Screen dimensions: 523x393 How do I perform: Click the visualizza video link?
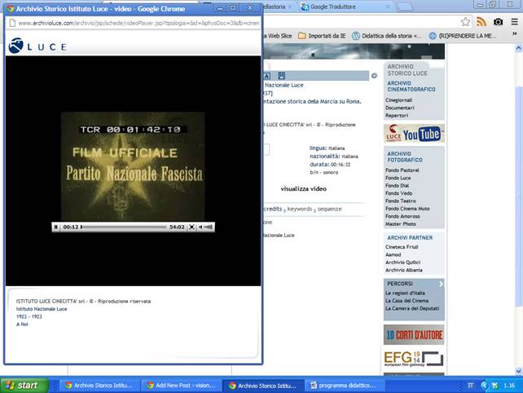click(303, 188)
